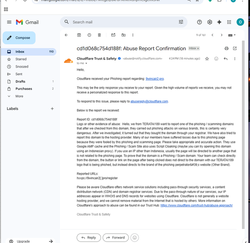Screen dimensions: 250x243
Task: Move this email to a folder
Action: pos(123,35)
